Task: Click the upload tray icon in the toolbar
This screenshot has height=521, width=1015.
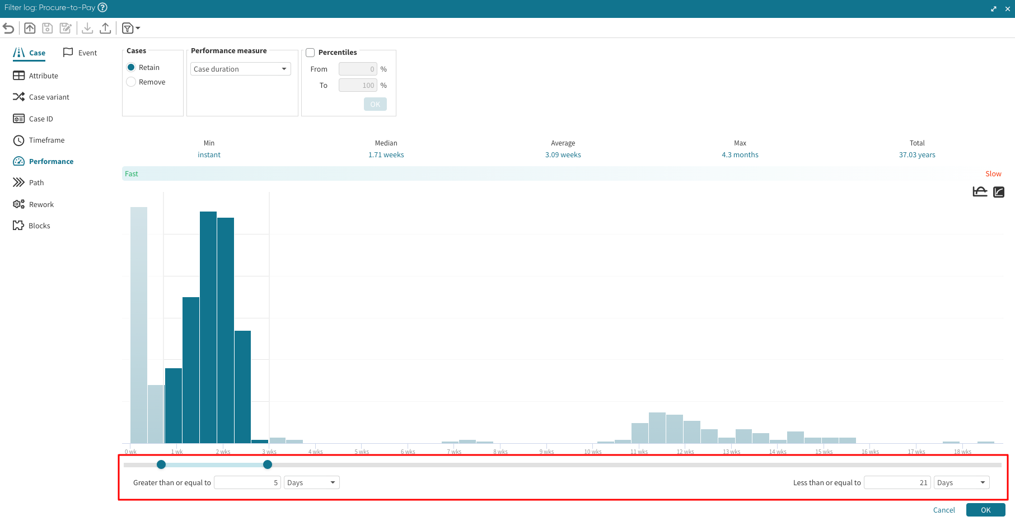Action: click(105, 28)
